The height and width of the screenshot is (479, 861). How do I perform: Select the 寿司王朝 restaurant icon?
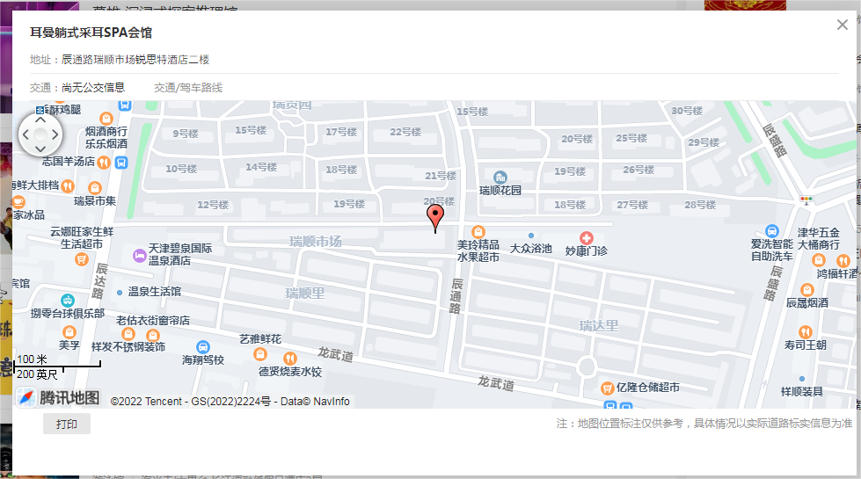pos(805,332)
